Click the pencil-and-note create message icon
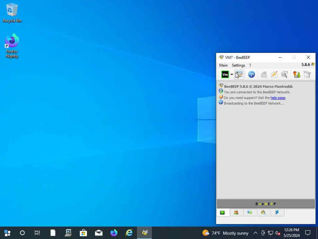Image resolution: width=318 pixels, height=239 pixels. point(274,74)
